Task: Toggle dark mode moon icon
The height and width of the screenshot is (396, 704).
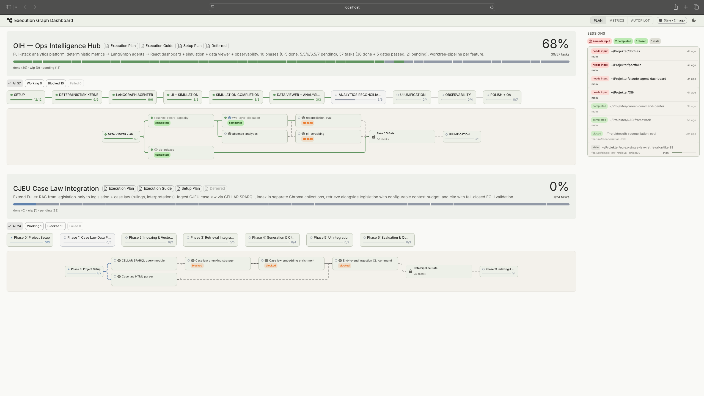Action: click(694, 20)
